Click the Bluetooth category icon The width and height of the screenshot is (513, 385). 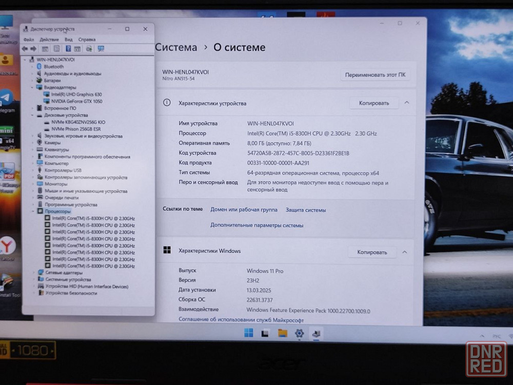(40, 66)
